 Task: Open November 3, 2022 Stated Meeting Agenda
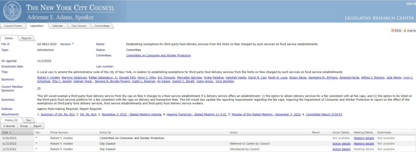(131, 114)
